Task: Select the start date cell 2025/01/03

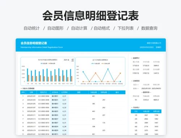Action: [146, 89]
